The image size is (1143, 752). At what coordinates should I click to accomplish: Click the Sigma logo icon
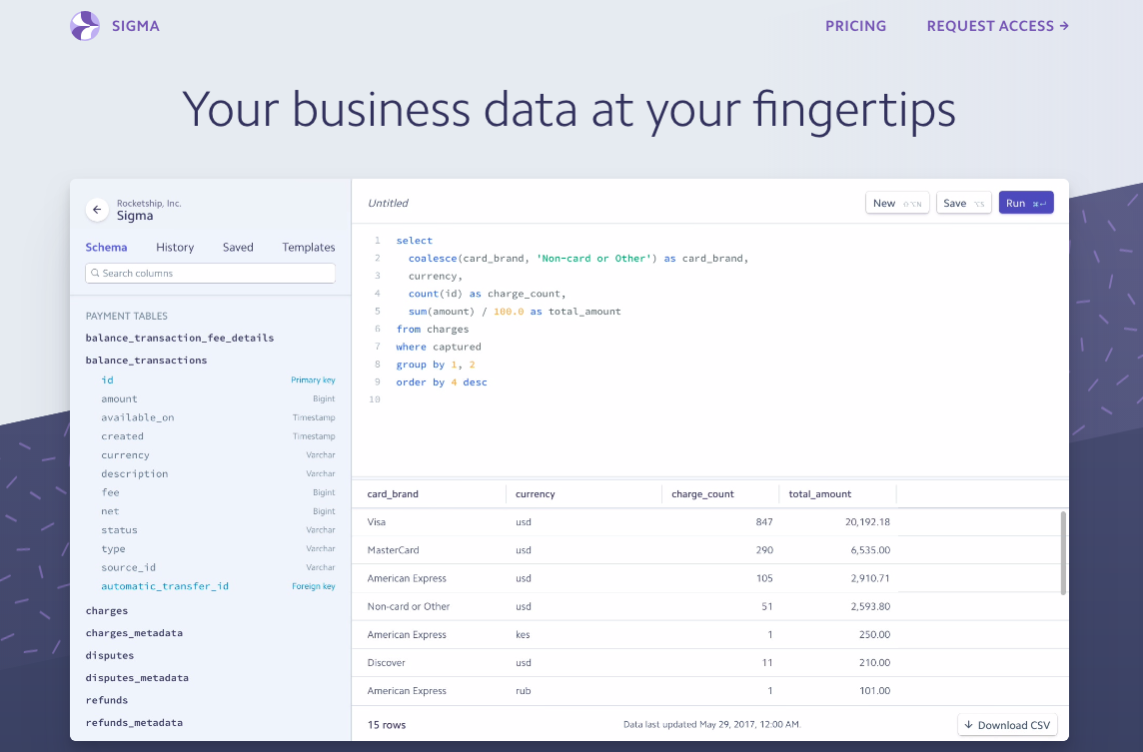(x=85, y=26)
